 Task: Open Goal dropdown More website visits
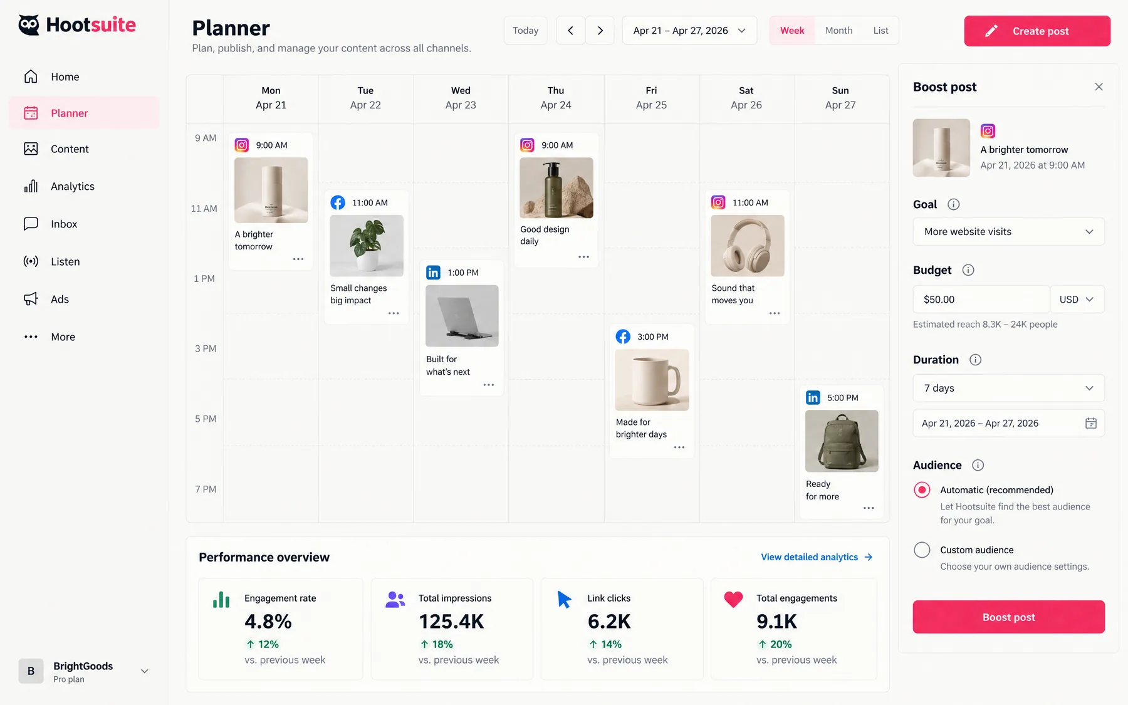point(1008,232)
